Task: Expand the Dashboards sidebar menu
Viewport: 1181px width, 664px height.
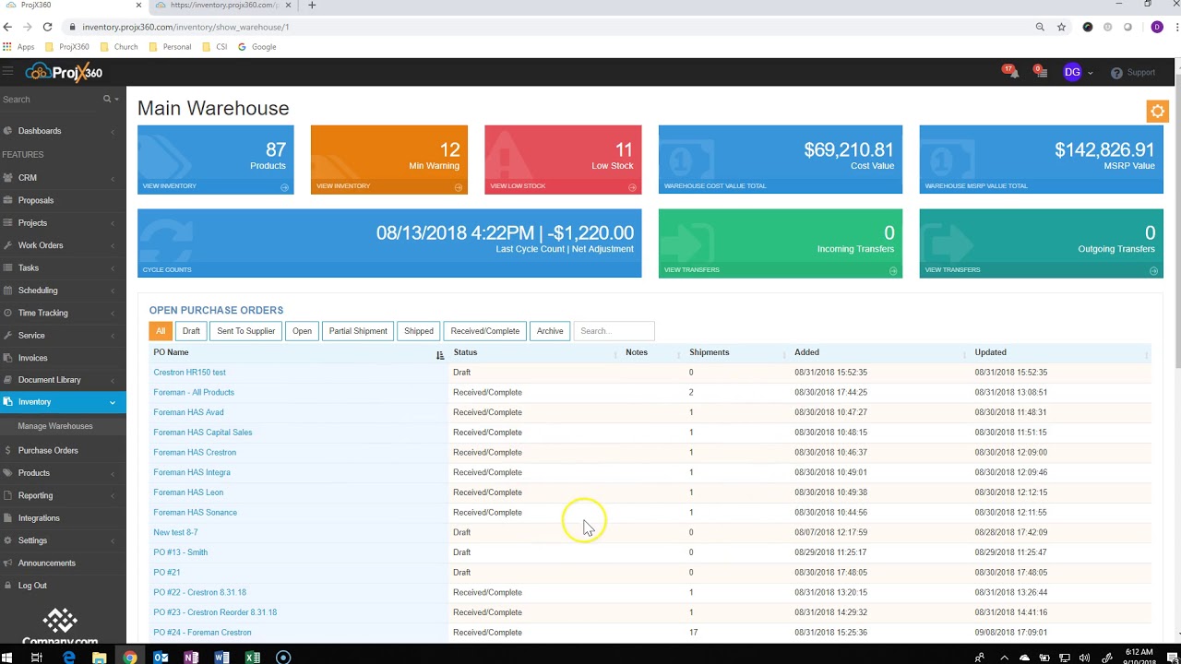Action: pos(63,131)
